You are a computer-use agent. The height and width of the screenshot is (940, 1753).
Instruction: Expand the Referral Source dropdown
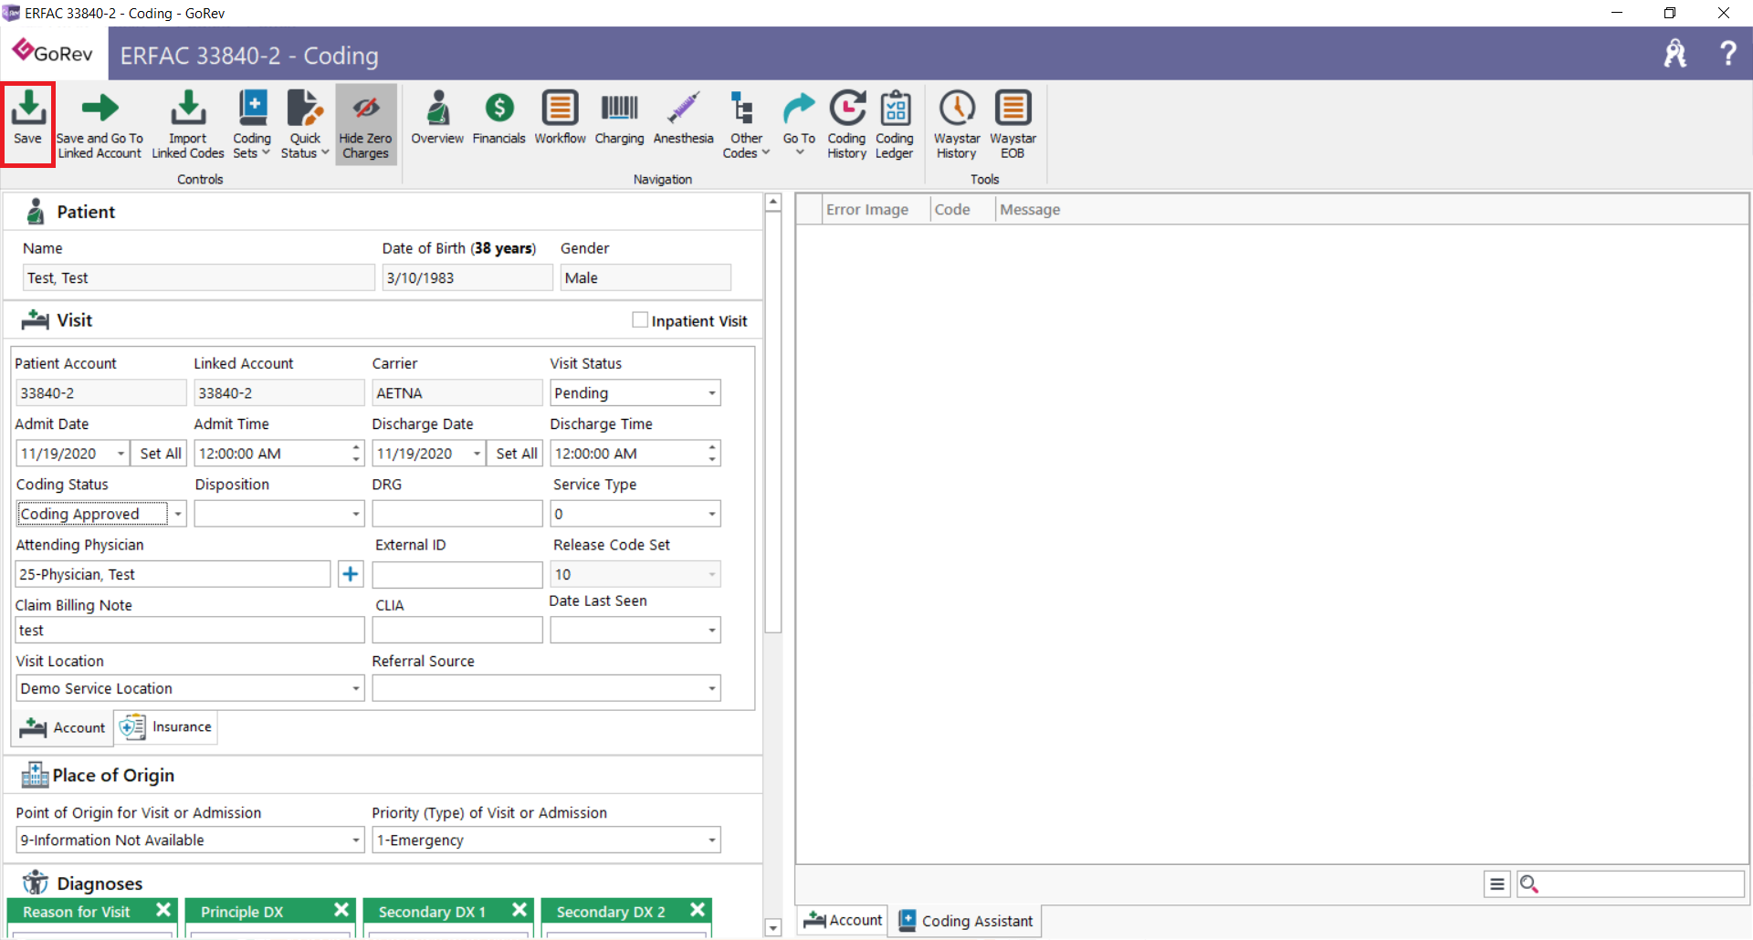pyautogui.click(x=712, y=688)
